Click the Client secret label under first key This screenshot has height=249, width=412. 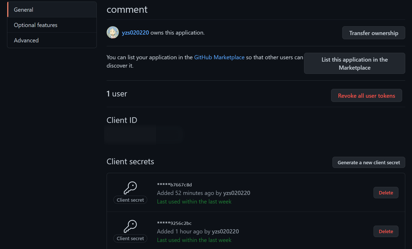[130, 200]
